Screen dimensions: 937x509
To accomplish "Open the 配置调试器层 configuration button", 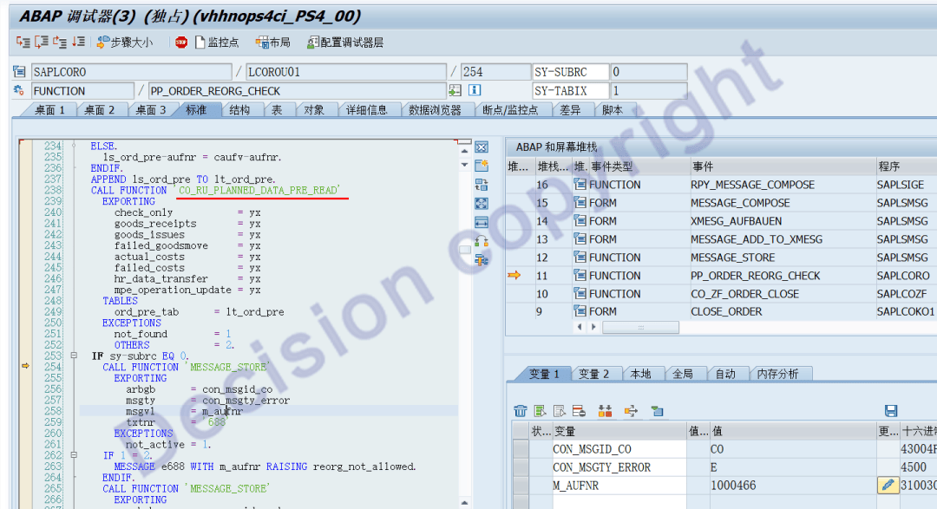I will pos(344,42).
